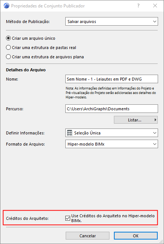The width and height of the screenshot is (164, 244).
Task: Click the Detalhes do Arquivo heading
Action: click(26, 70)
